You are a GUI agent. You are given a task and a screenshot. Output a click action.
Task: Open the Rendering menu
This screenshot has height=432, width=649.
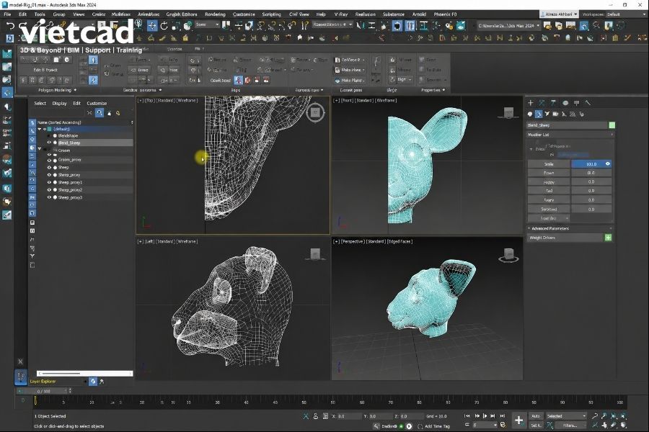(x=215, y=14)
